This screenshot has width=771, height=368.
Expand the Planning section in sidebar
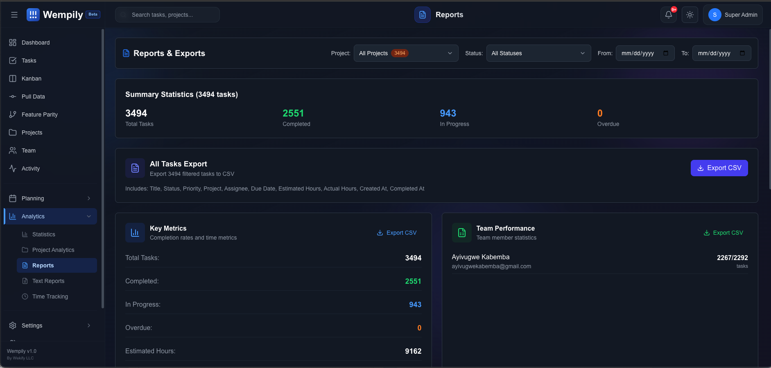(x=50, y=198)
